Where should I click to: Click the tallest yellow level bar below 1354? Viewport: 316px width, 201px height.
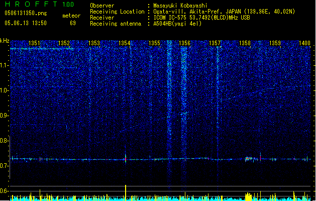point(126,193)
